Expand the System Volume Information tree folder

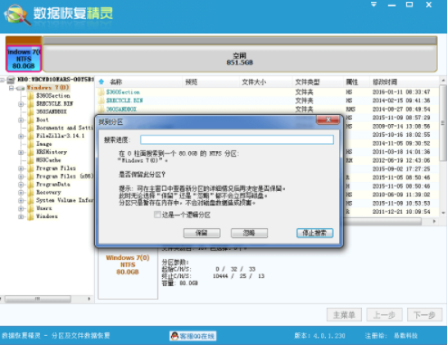click(x=21, y=200)
